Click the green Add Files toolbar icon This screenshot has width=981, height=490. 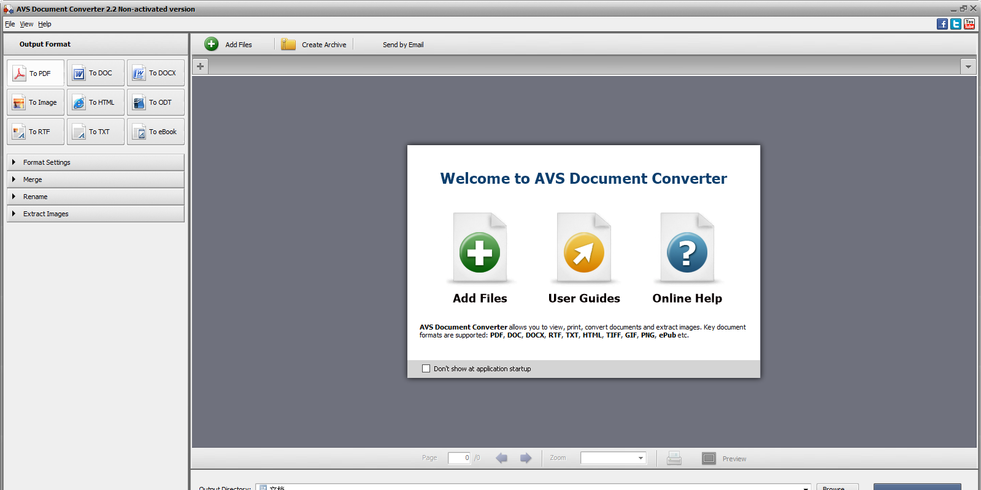(x=212, y=44)
